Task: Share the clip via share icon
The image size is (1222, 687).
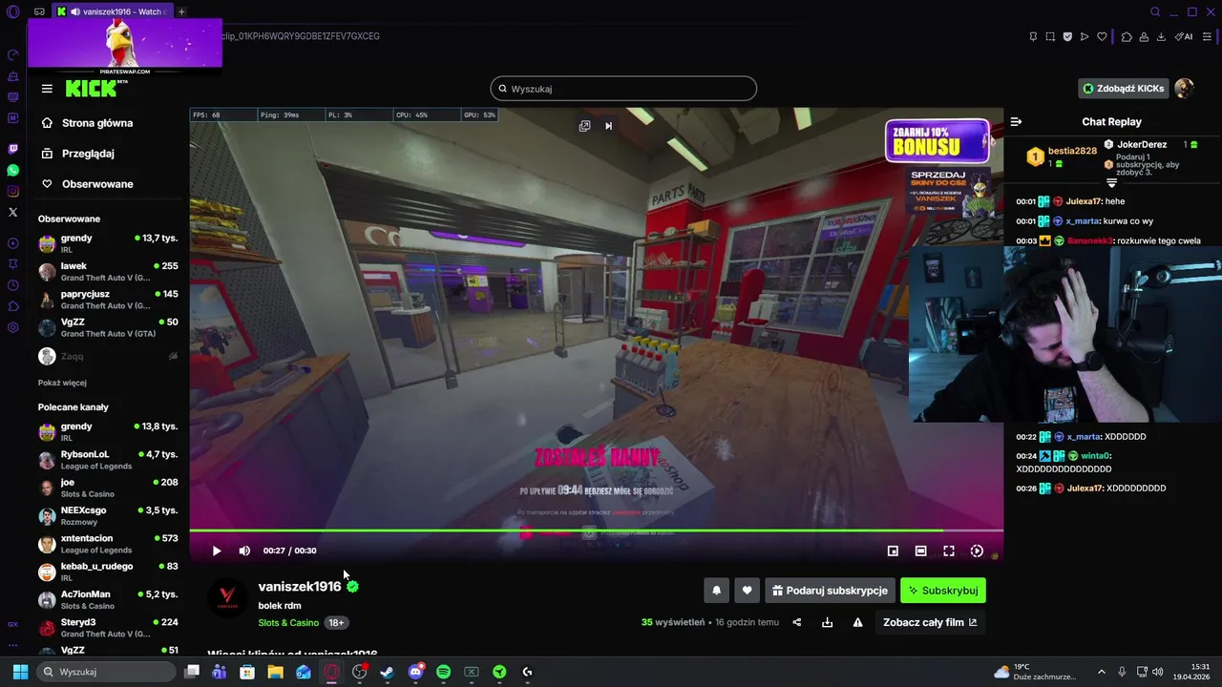Action: point(797,622)
